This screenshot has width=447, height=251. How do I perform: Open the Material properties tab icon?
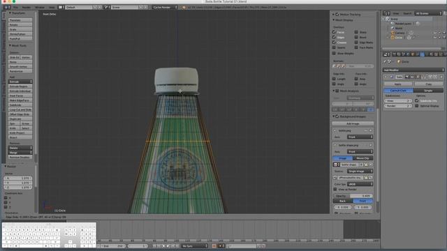tap(432, 54)
